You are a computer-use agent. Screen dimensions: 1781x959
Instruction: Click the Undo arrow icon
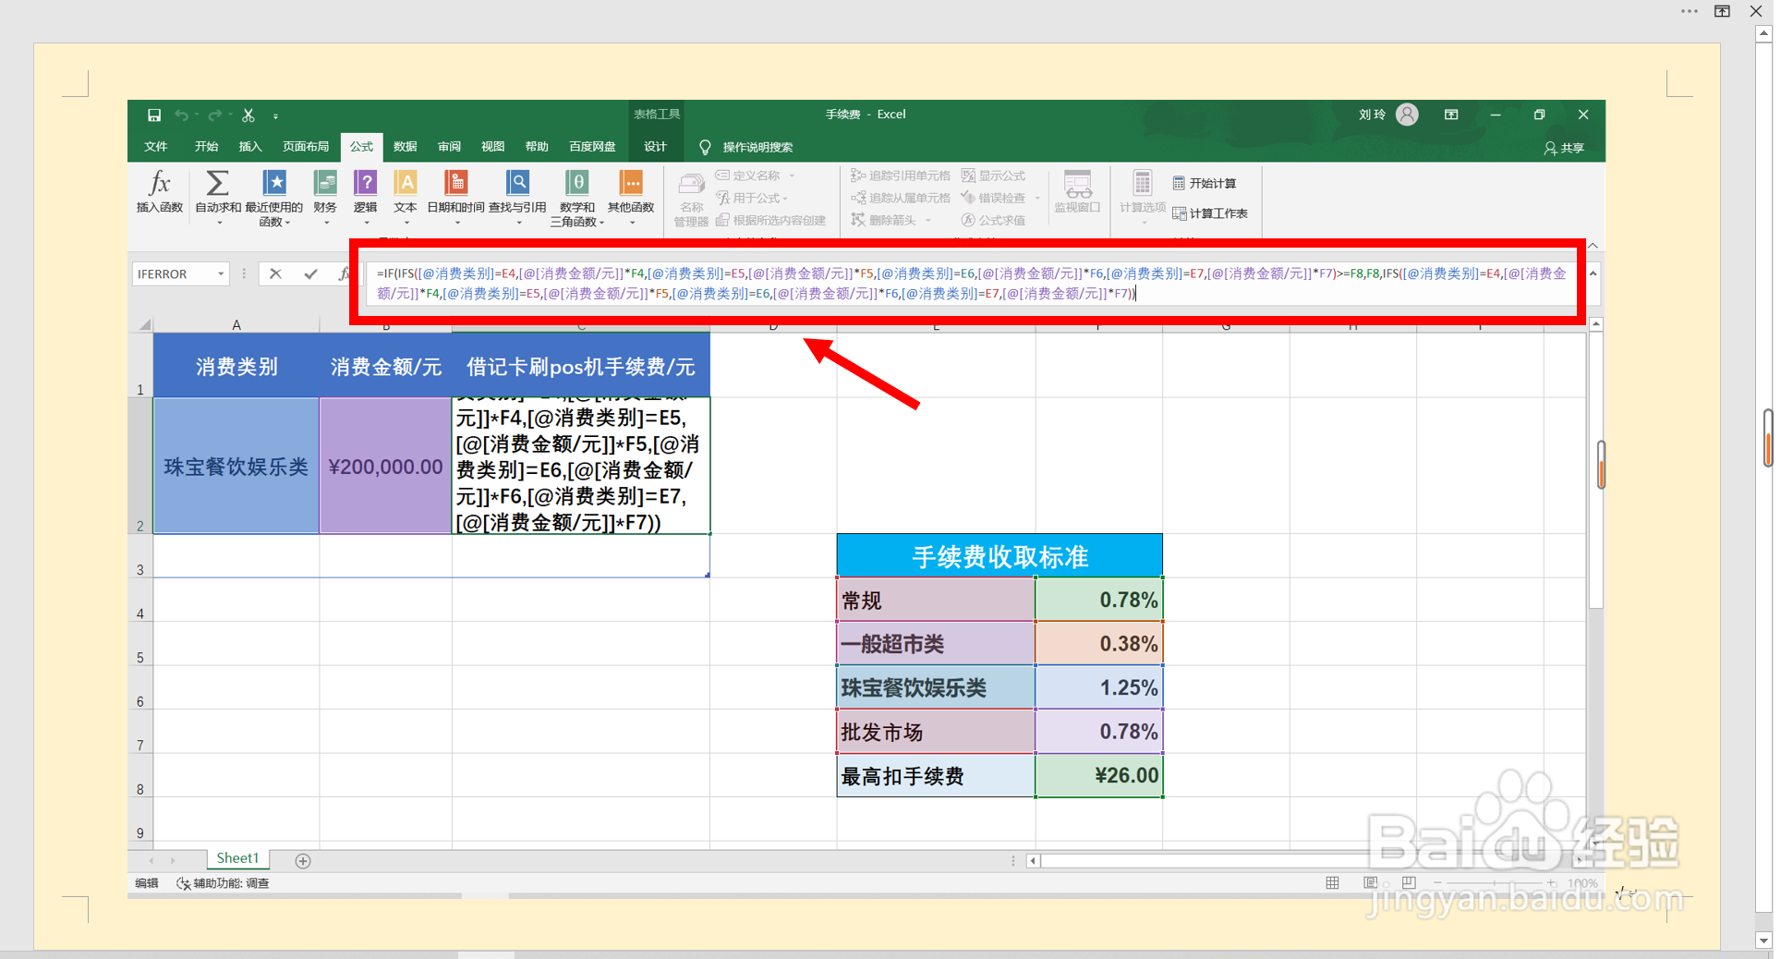182,115
